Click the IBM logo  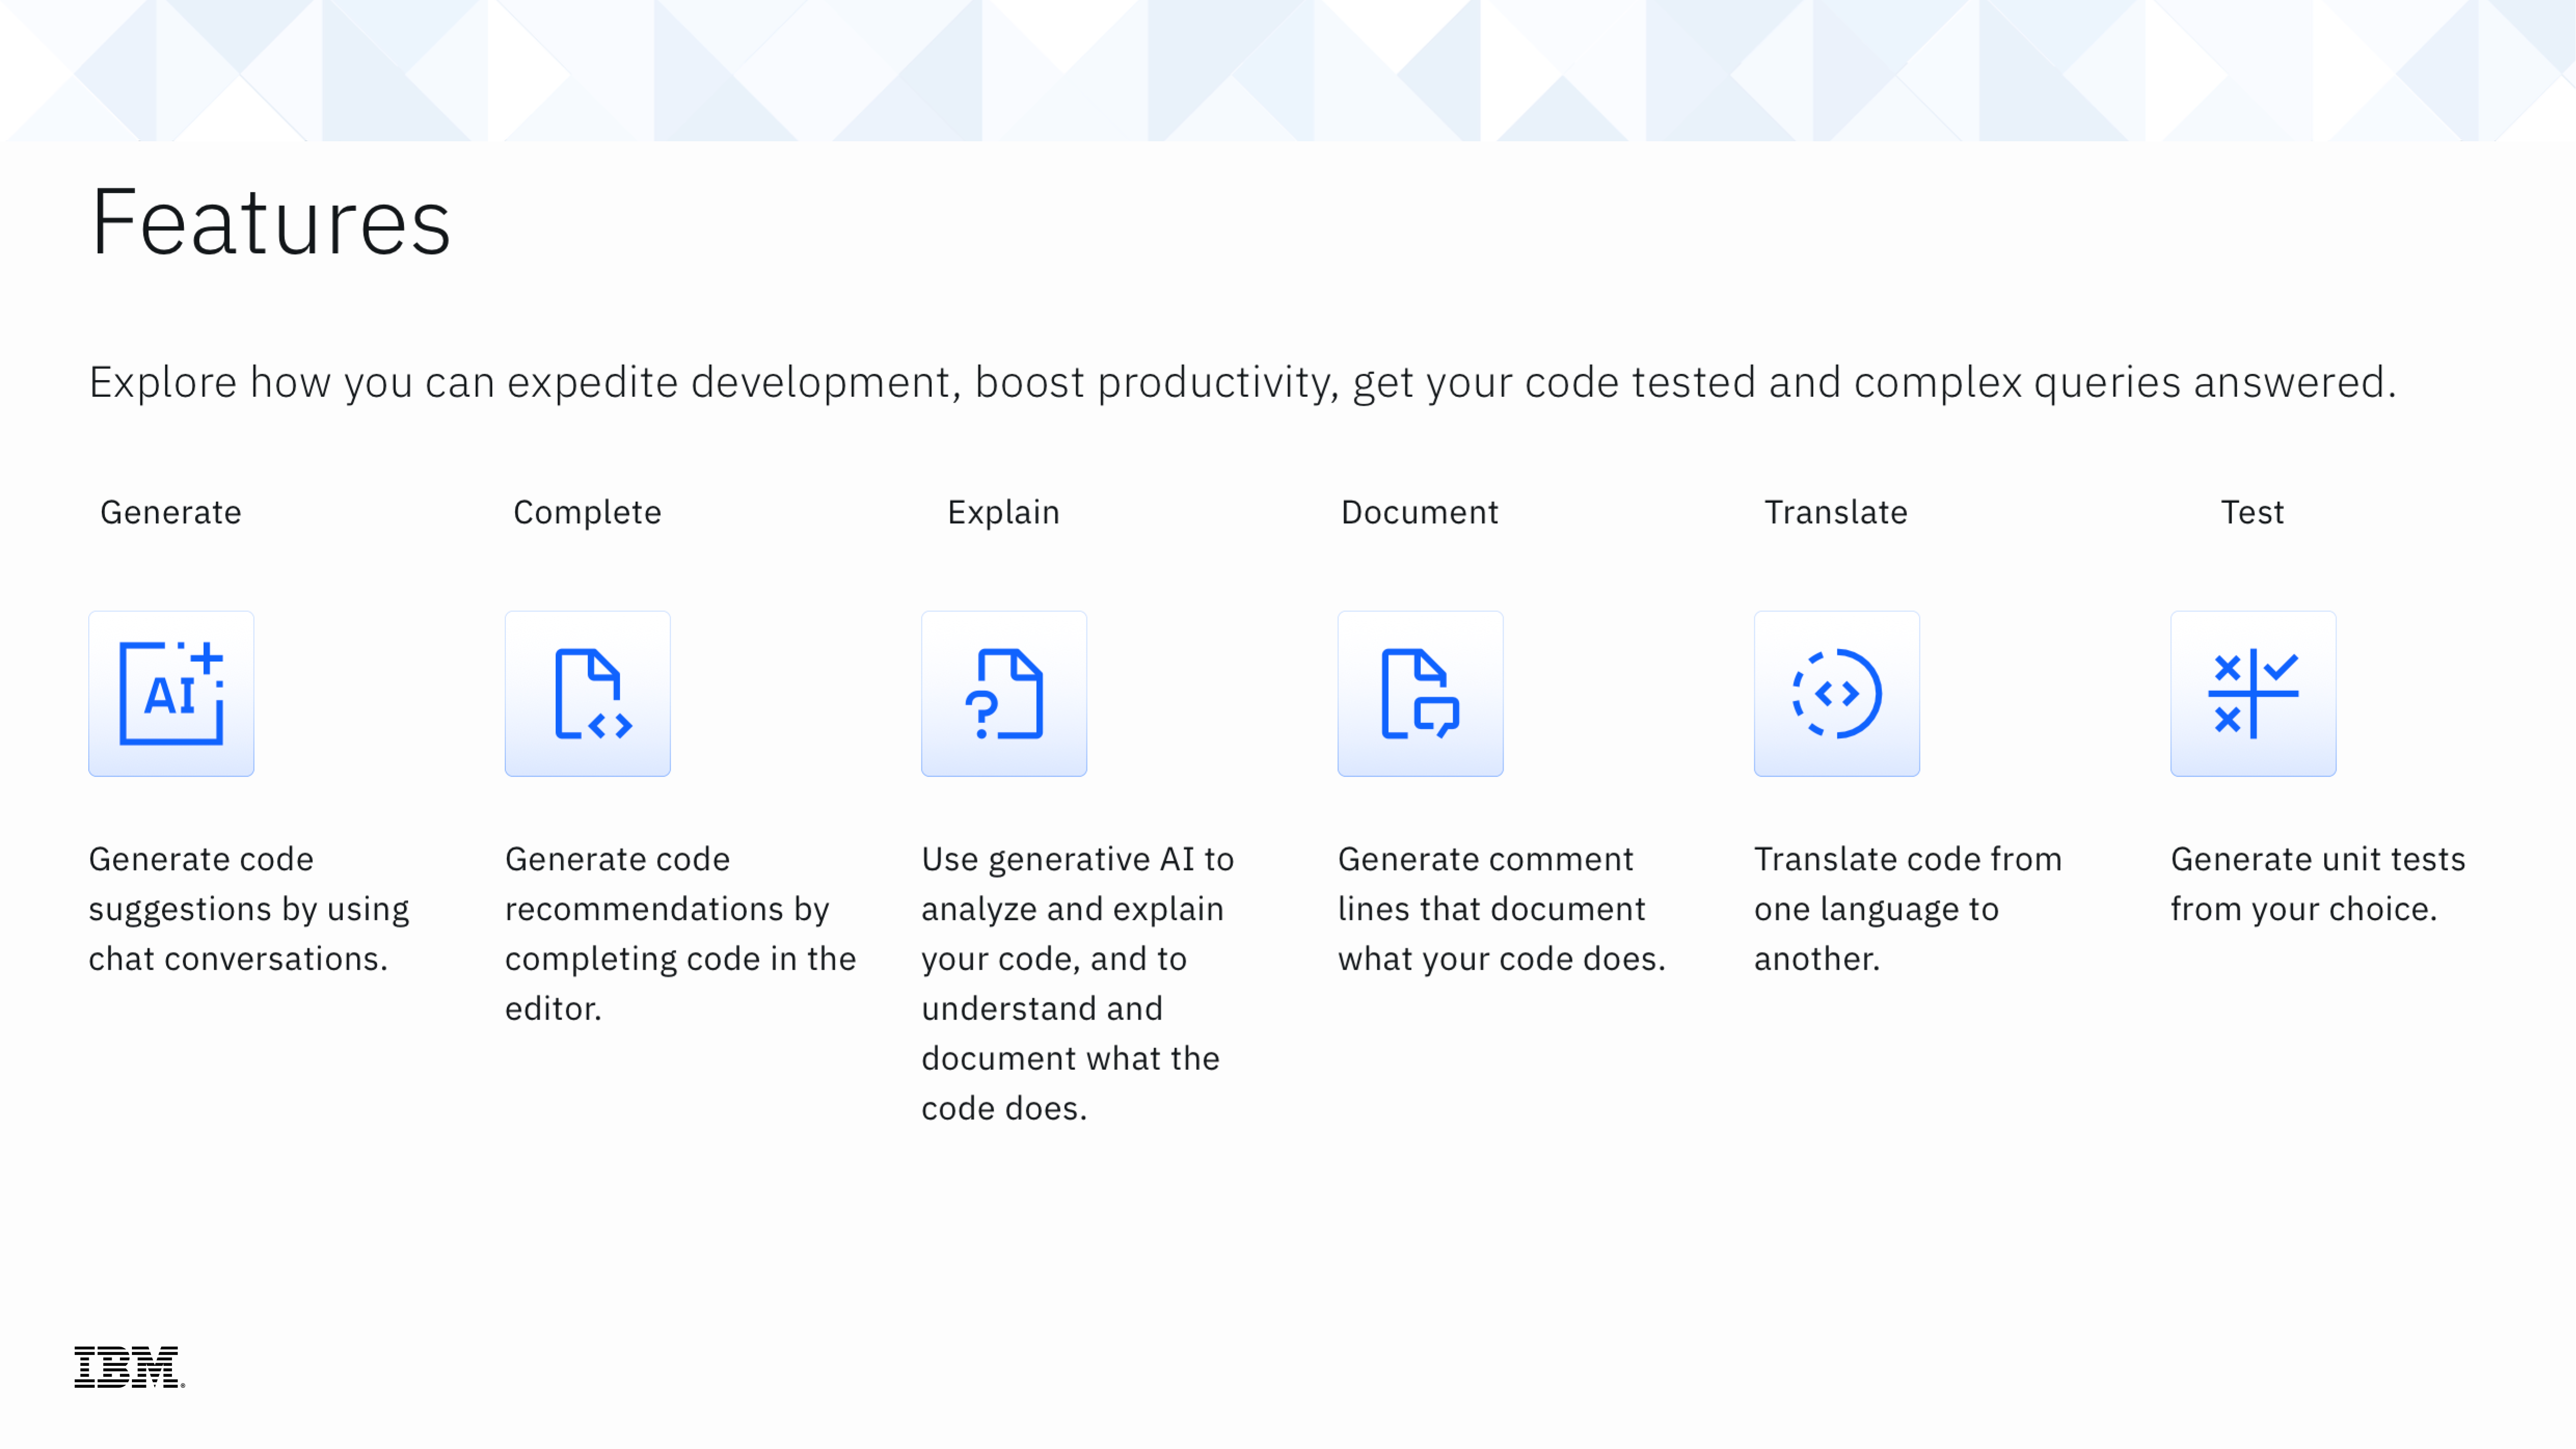click(128, 1366)
